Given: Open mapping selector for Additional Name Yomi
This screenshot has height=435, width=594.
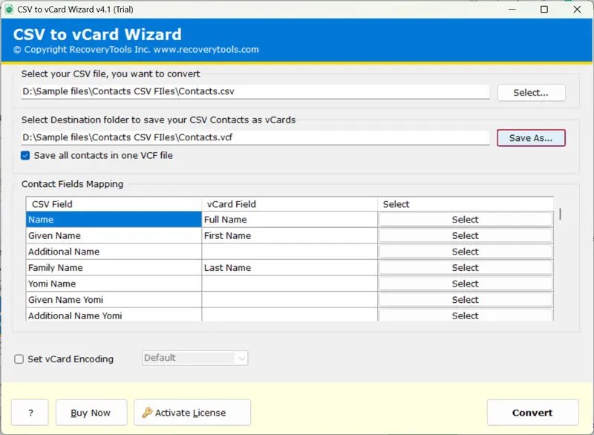Looking at the screenshot, I should [465, 315].
